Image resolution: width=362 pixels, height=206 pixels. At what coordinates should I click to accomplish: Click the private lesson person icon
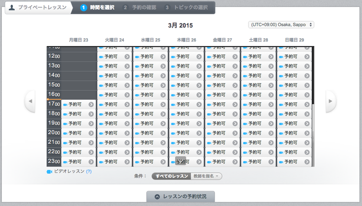(12, 7)
